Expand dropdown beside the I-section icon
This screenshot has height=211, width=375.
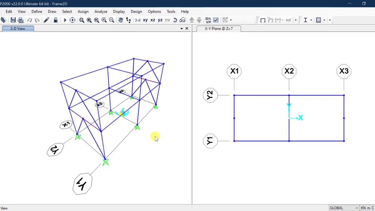(311, 20)
